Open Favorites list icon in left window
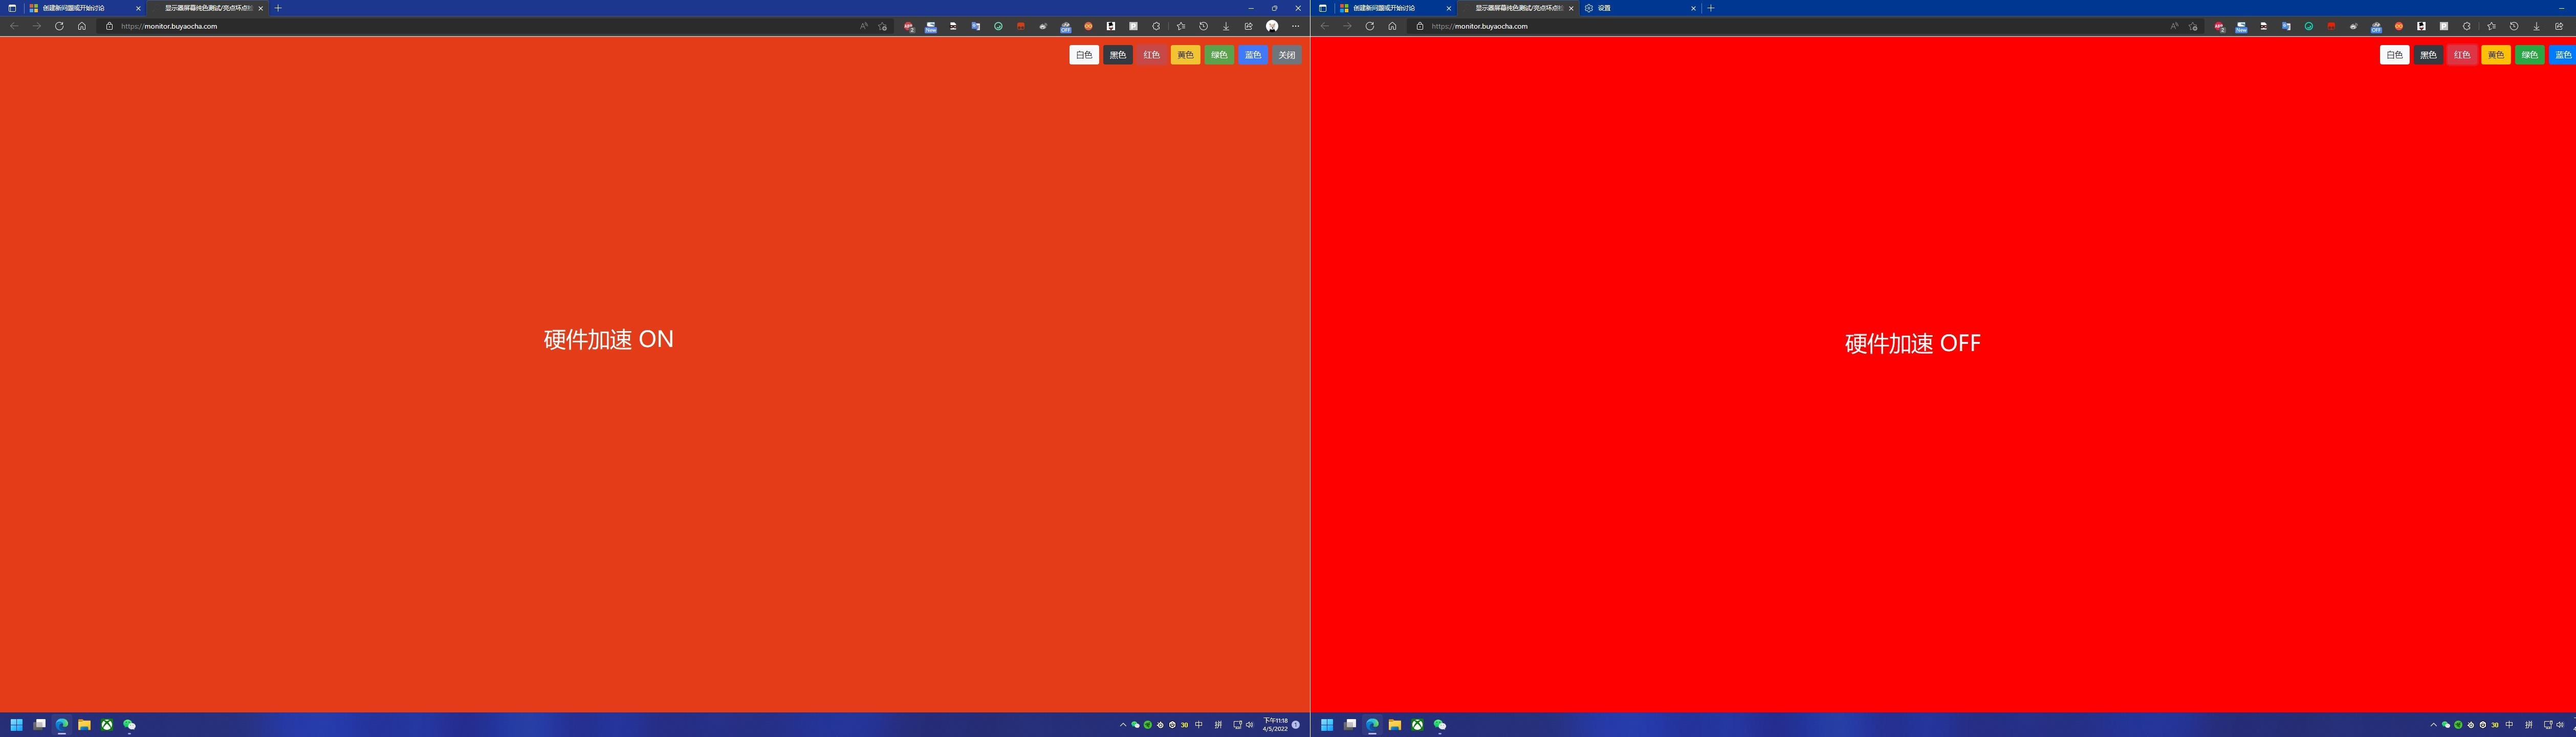2576x737 pixels. pos(1181,26)
